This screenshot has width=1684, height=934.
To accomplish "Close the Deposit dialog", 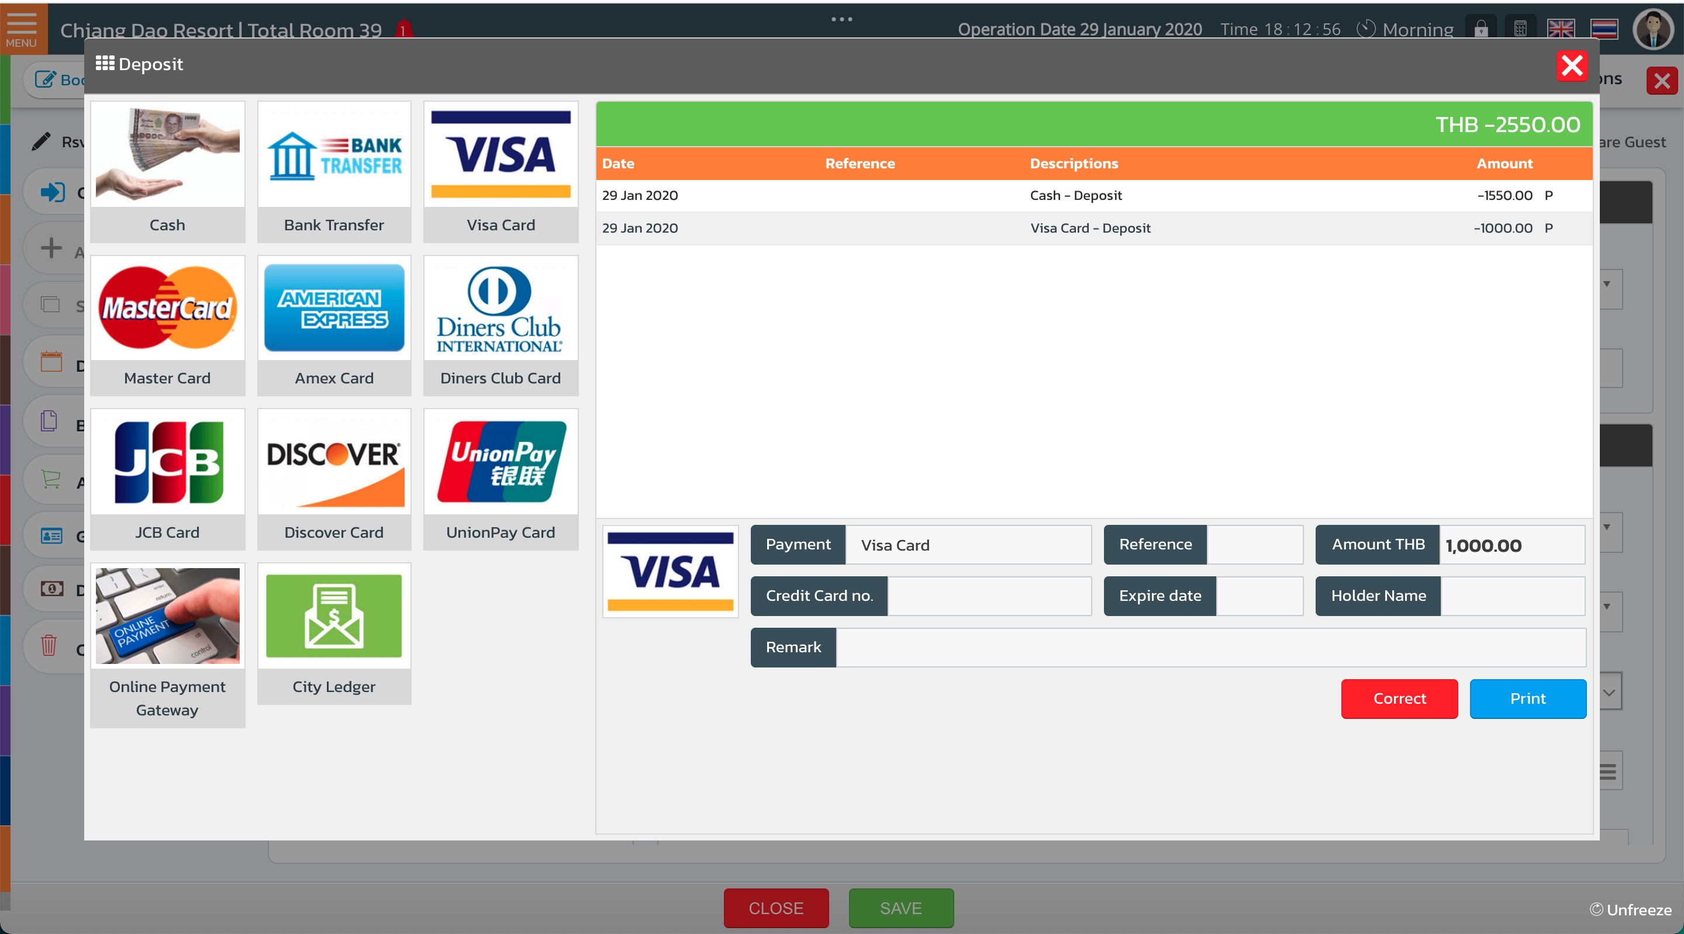I will point(1572,65).
